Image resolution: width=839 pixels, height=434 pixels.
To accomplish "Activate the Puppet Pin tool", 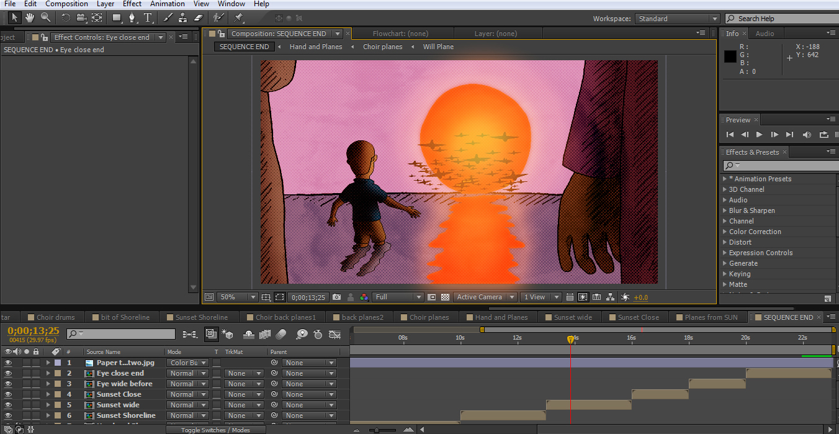I will pos(239,18).
